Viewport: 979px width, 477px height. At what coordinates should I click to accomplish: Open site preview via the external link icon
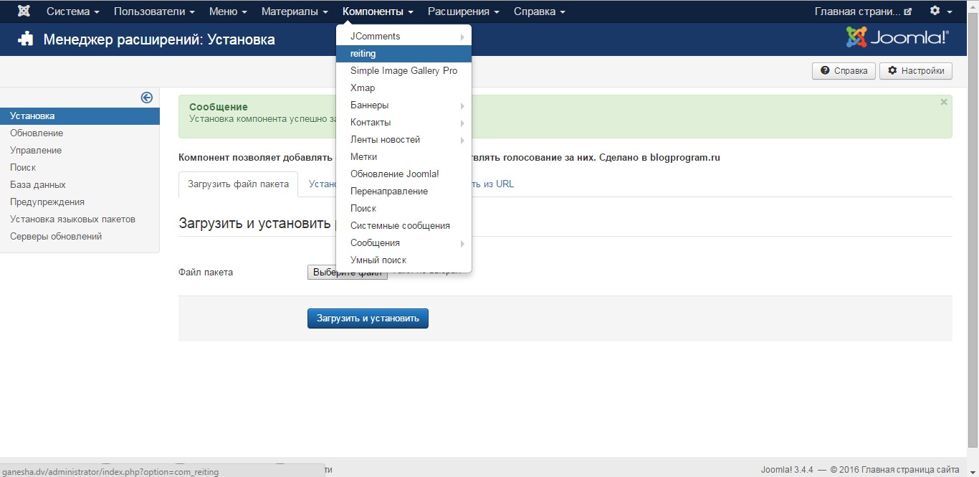(907, 10)
